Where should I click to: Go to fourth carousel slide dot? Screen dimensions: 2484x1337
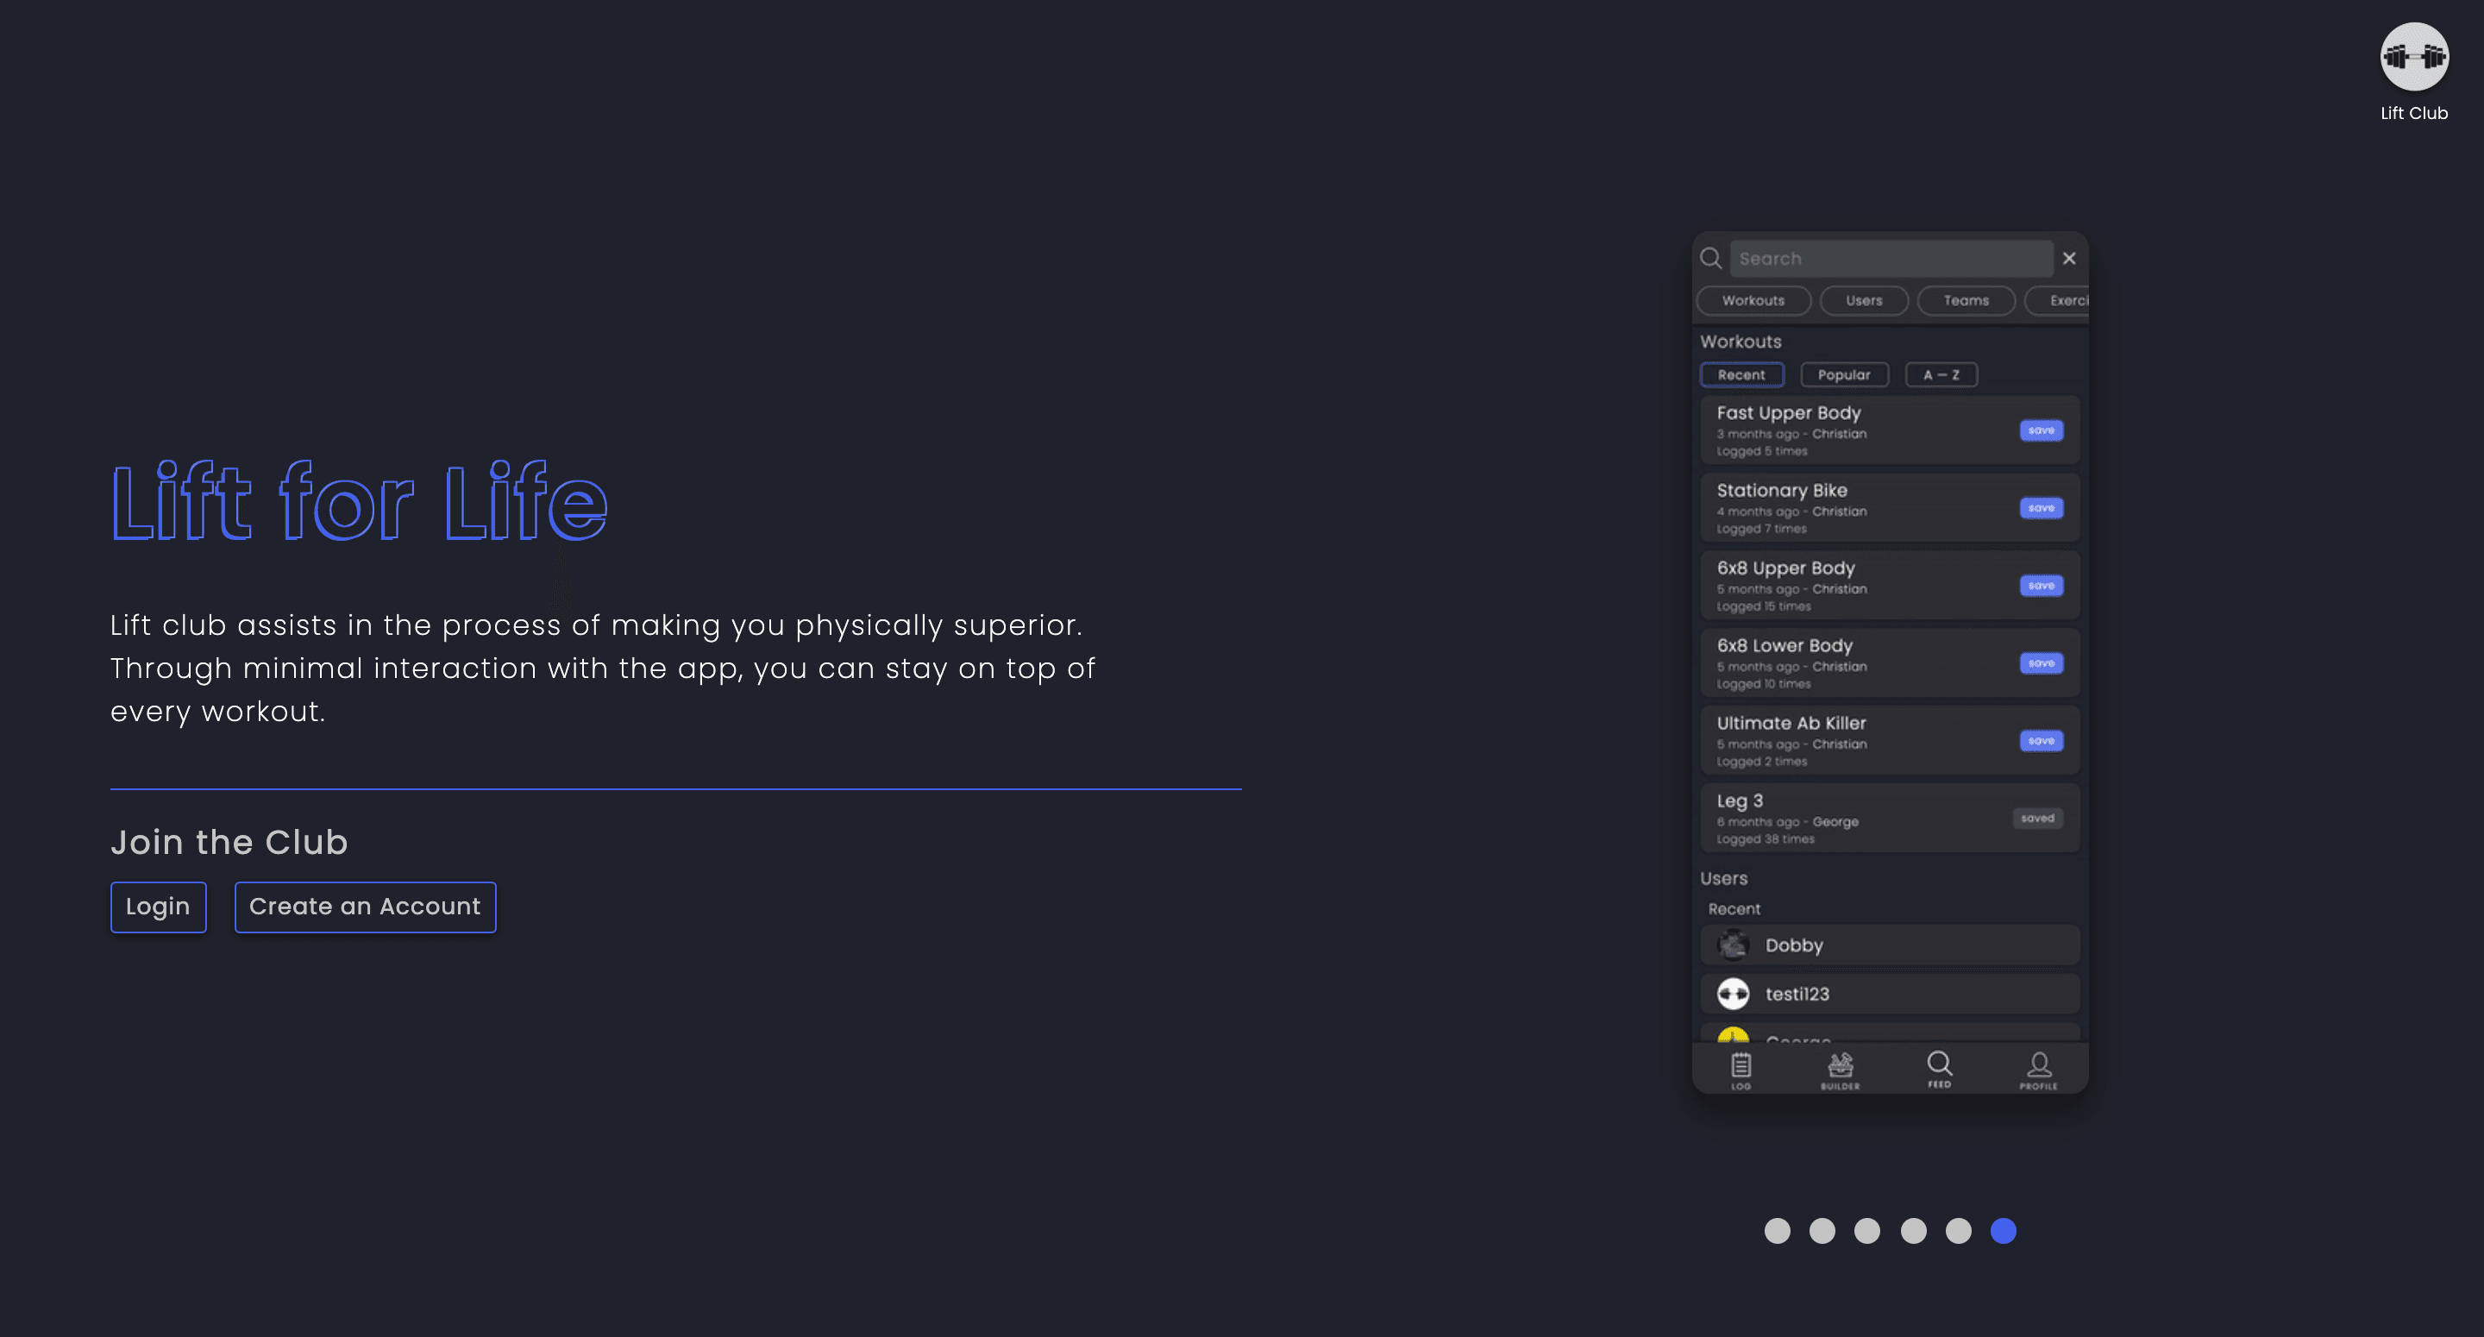1914,1231
